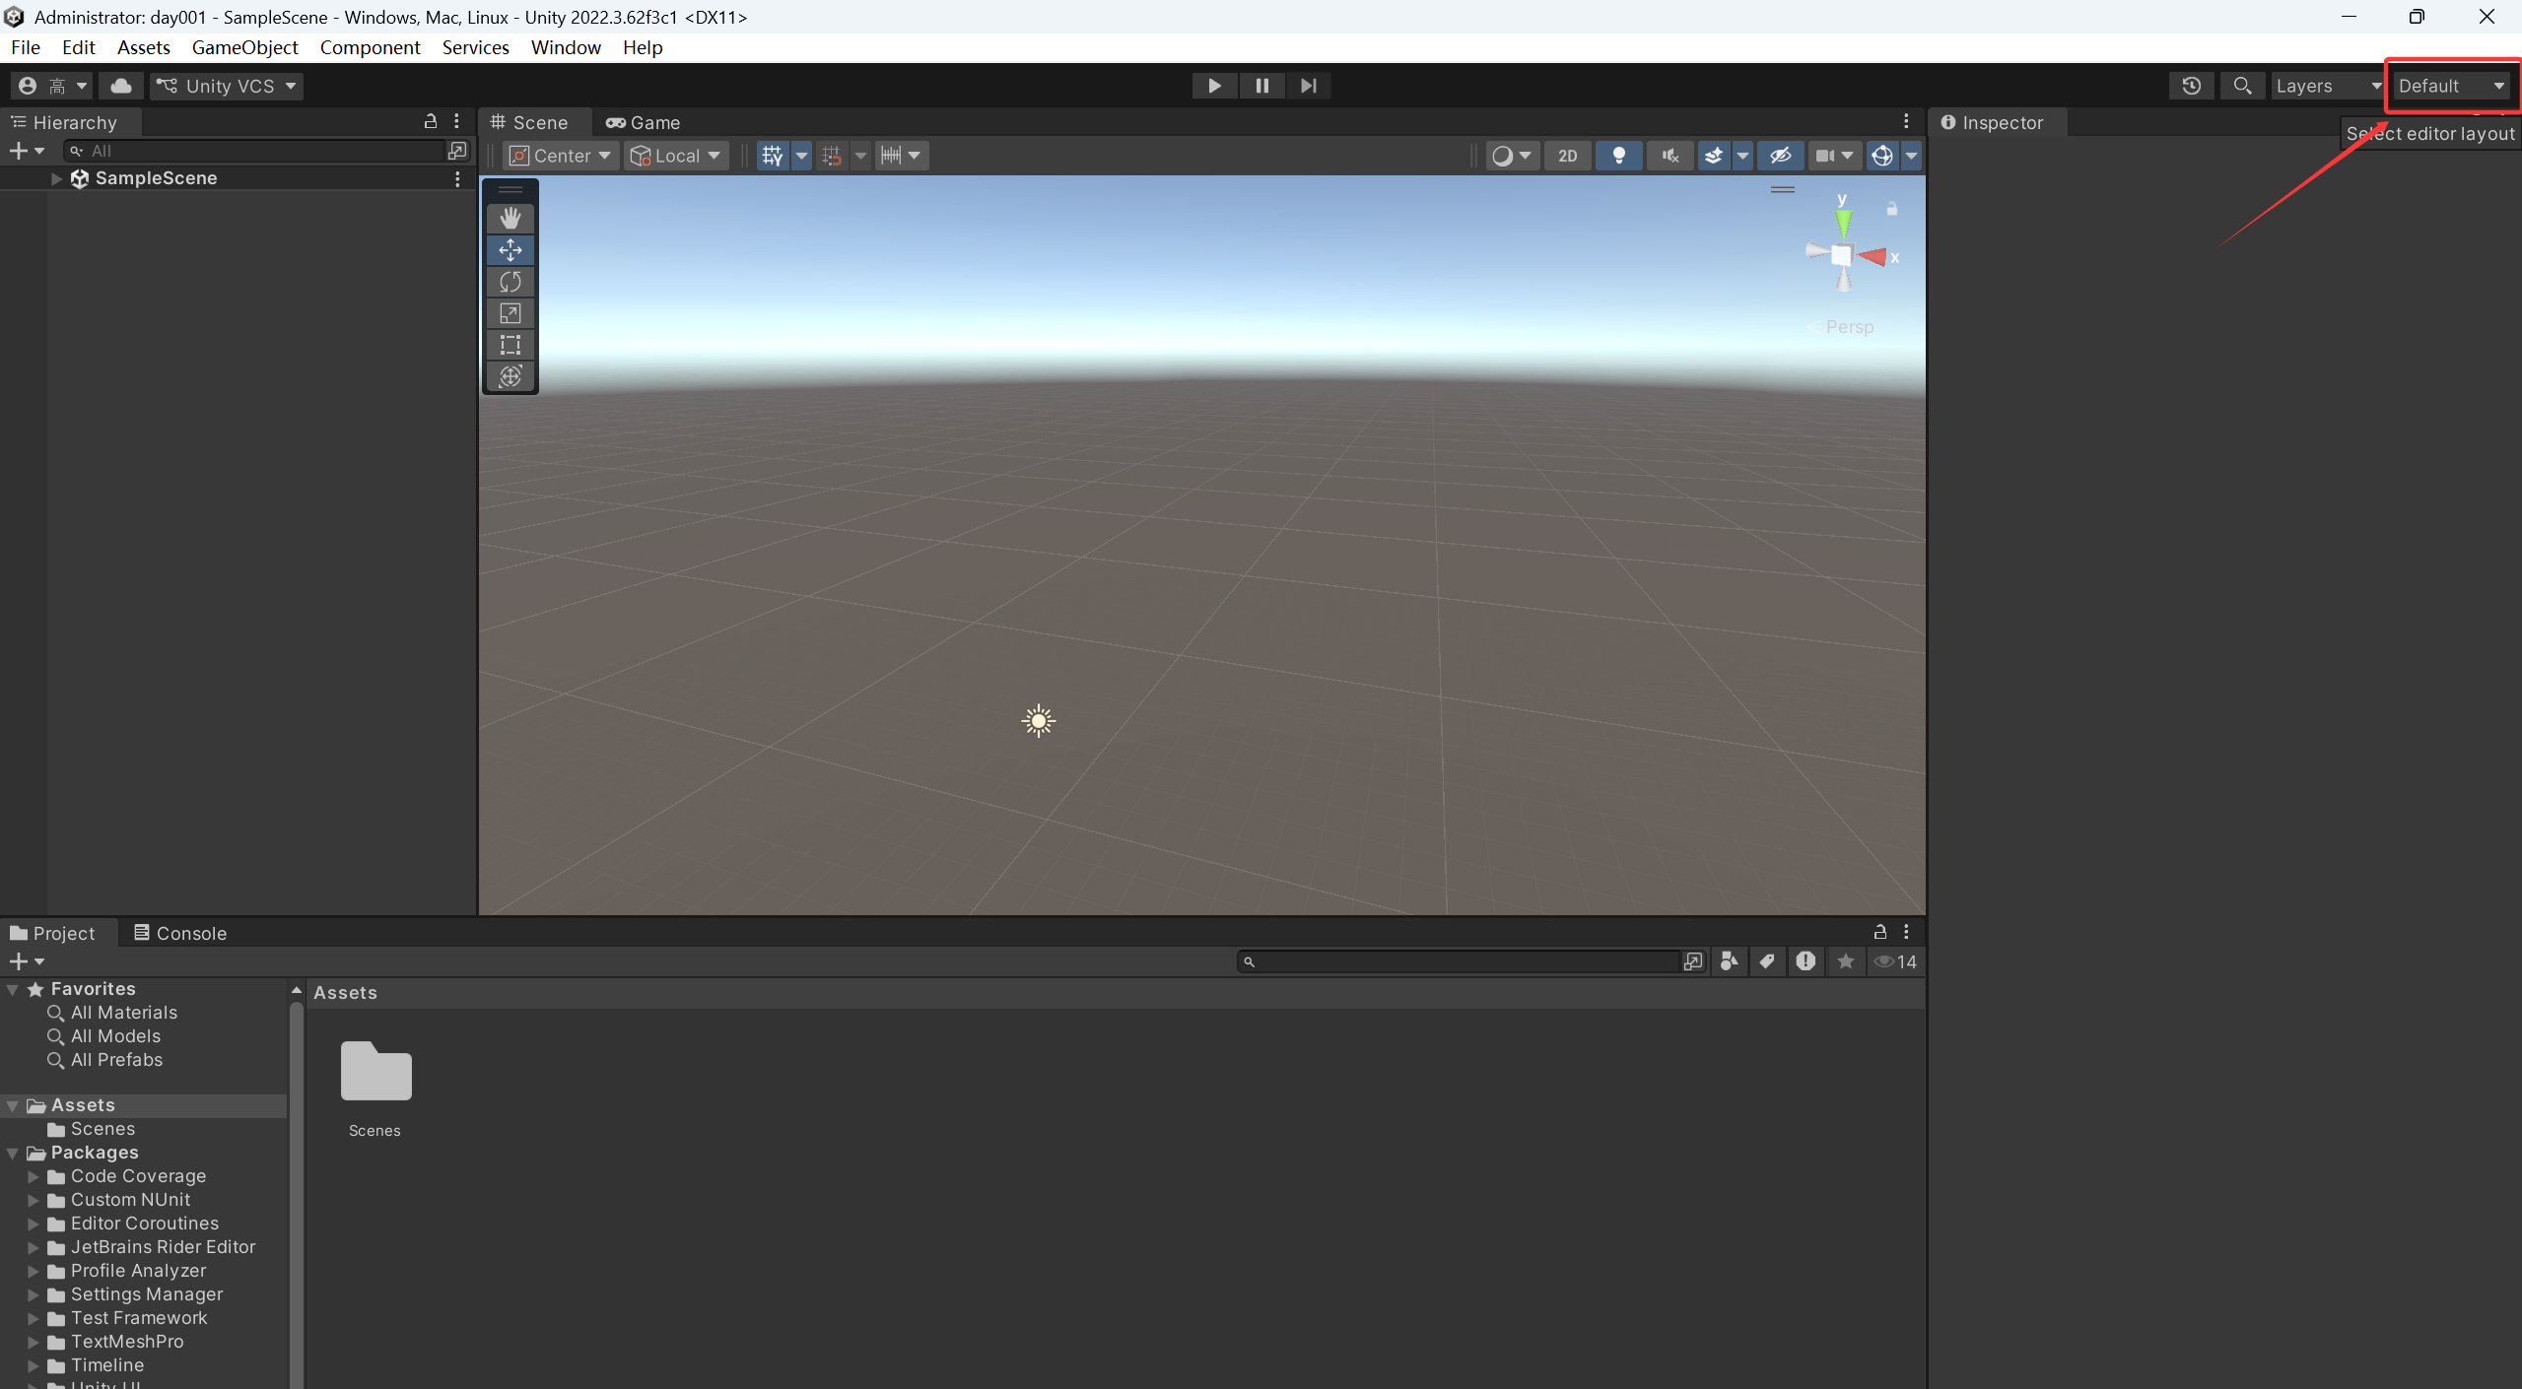The width and height of the screenshot is (2522, 1389).
Task: Select the Hand view tool
Action: pos(510,218)
